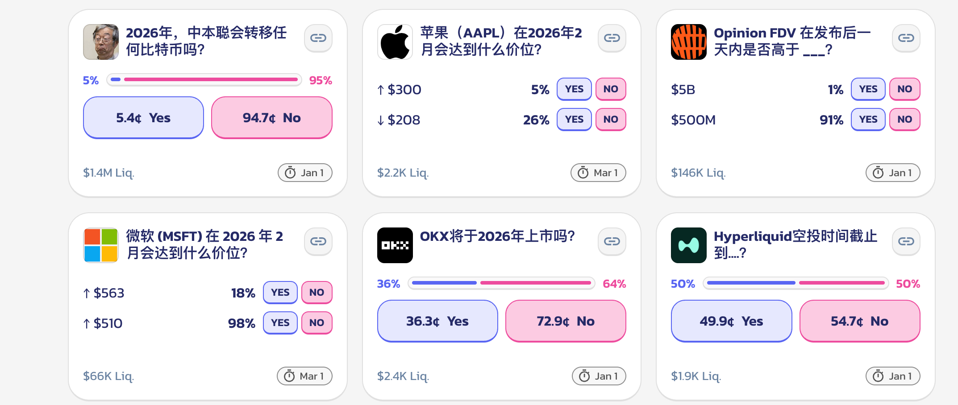
Task: Click the Microsoft logo icon
Action: (101, 245)
